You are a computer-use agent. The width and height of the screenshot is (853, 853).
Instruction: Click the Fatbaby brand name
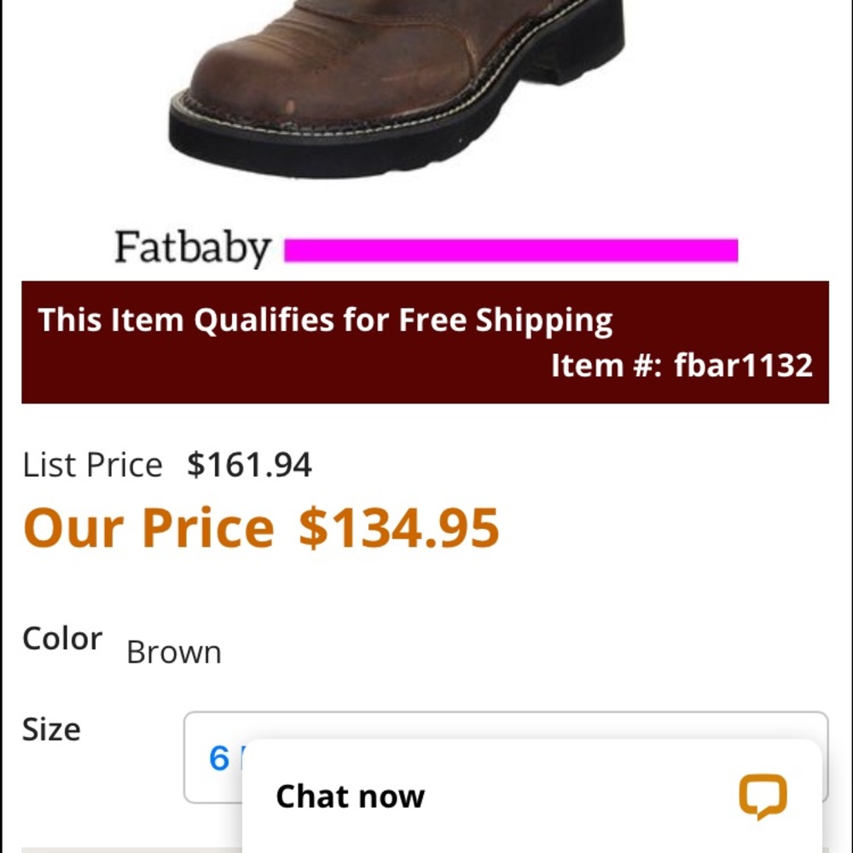coord(191,247)
